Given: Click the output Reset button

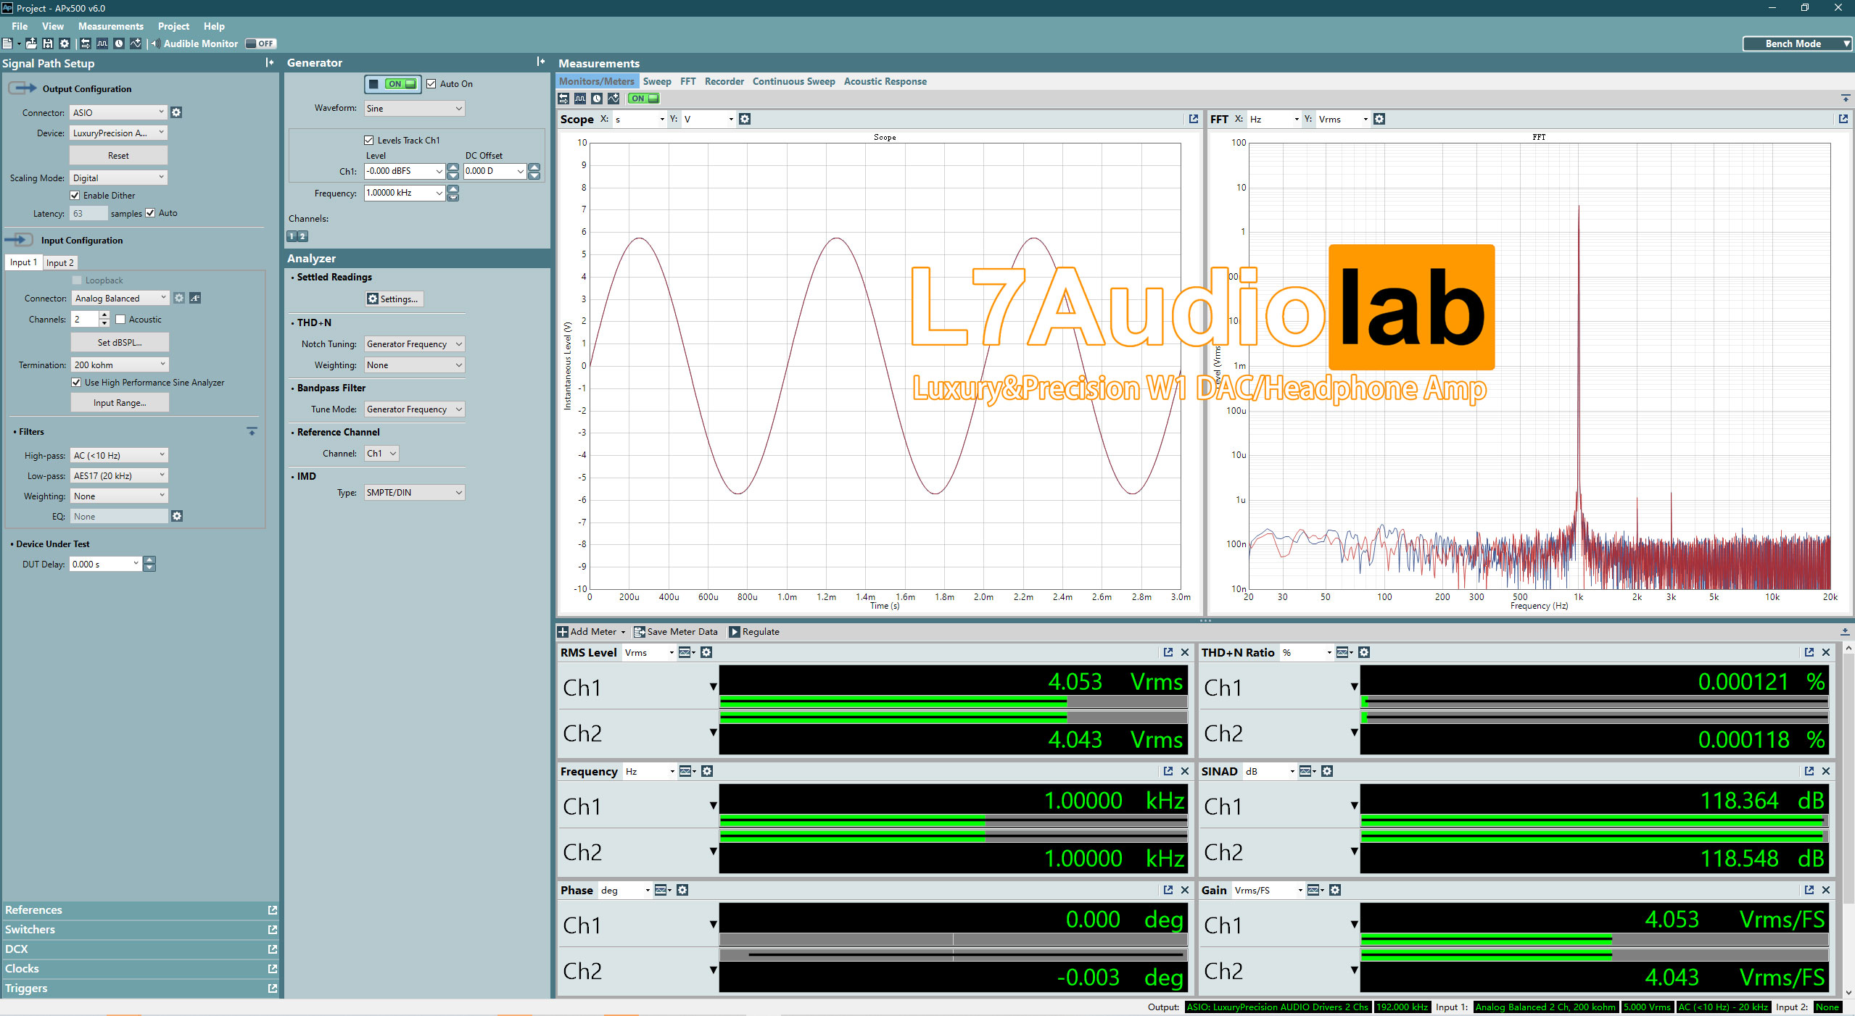Looking at the screenshot, I should point(118,156).
